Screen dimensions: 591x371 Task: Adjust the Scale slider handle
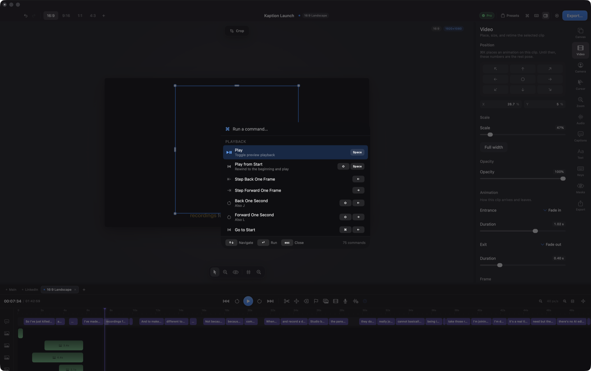point(490,135)
